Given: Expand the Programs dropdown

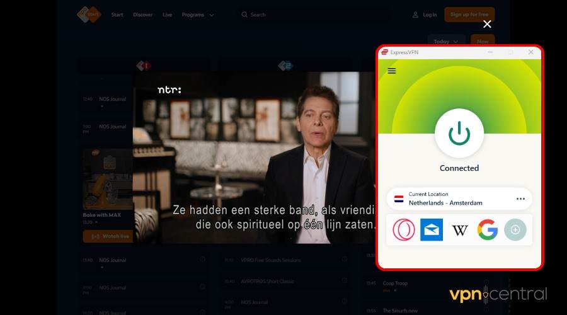Looking at the screenshot, I should (x=198, y=15).
